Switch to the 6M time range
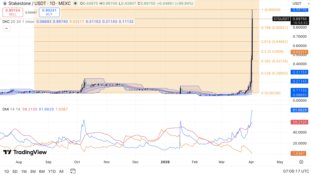 click(42, 171)
